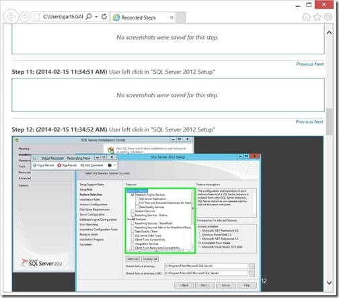This screenshot has height=298, width=339.
Task: Click the magnifier search icon in address bar
Action: click(89, 17)
